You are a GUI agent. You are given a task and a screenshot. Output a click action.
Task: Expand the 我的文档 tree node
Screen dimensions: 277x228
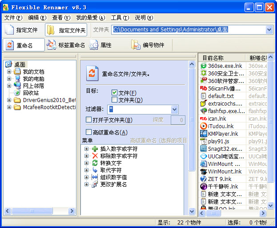click(x=9, y=71)
